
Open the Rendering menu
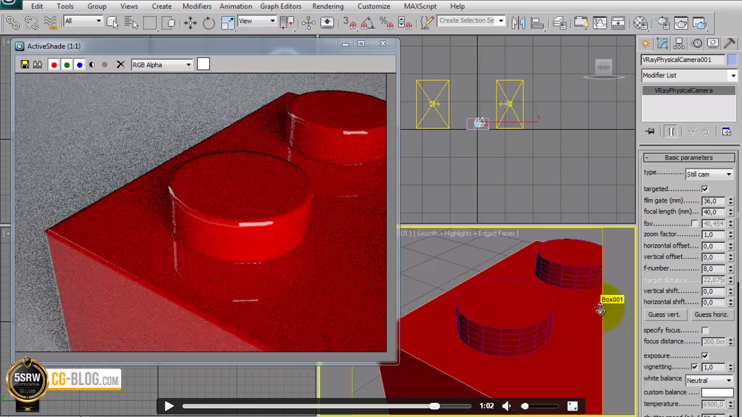(x=328, y=7)
